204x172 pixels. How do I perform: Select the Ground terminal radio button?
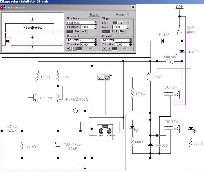[x=128, y=15]
